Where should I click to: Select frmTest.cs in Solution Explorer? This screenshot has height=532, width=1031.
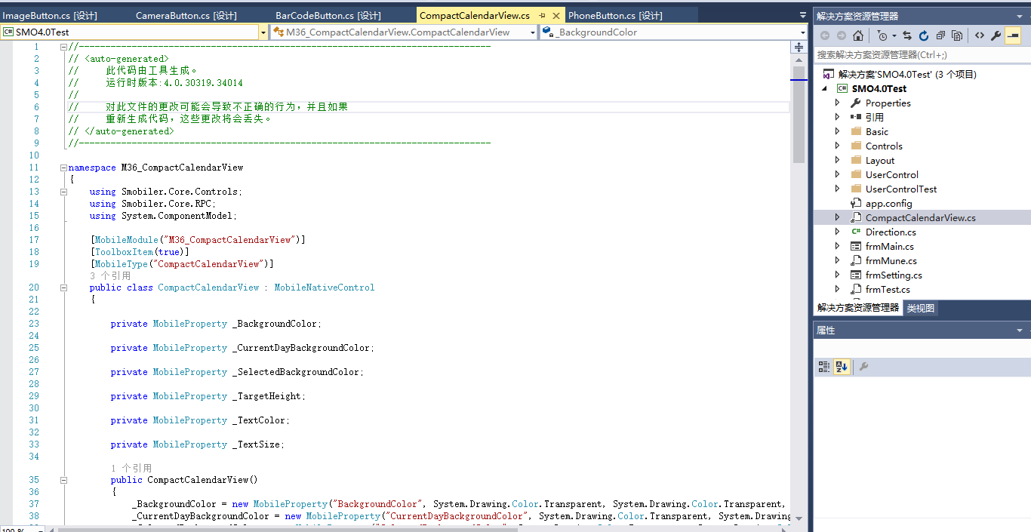[x=888, y=290]
